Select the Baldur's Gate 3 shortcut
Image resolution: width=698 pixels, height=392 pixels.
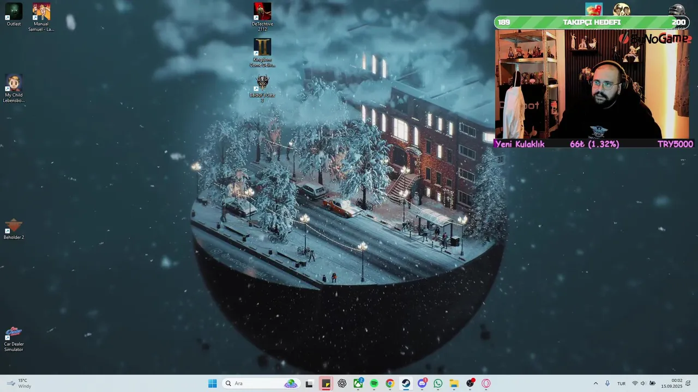click(x=262, y=89)
